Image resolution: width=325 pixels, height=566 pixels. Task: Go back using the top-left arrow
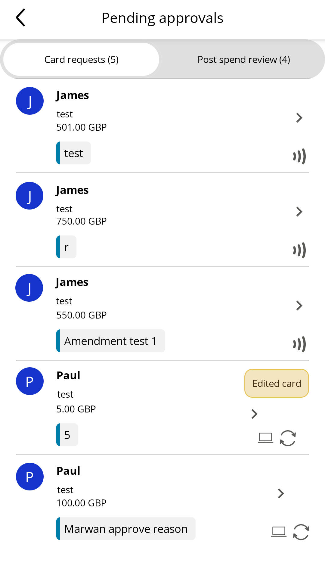click(x=20, y=18)
